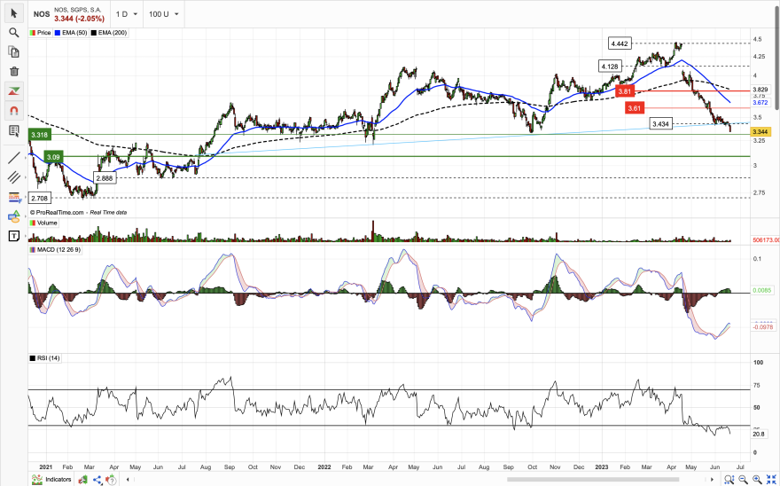Click the copy documents icon

point(13,51)
